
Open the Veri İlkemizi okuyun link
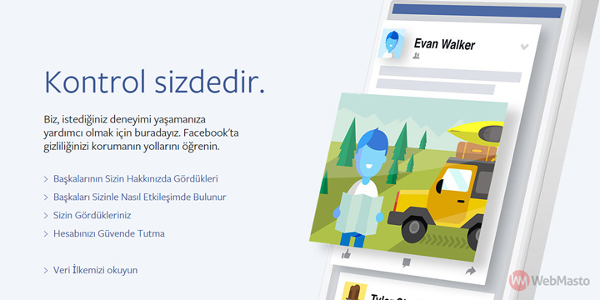95,270
